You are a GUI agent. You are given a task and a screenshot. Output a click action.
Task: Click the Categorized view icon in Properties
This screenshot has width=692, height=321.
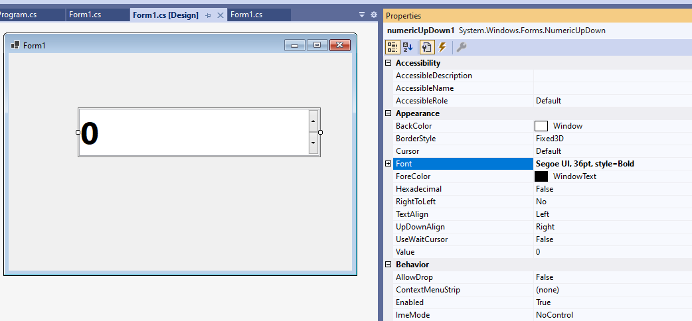[x=391, y=47]
